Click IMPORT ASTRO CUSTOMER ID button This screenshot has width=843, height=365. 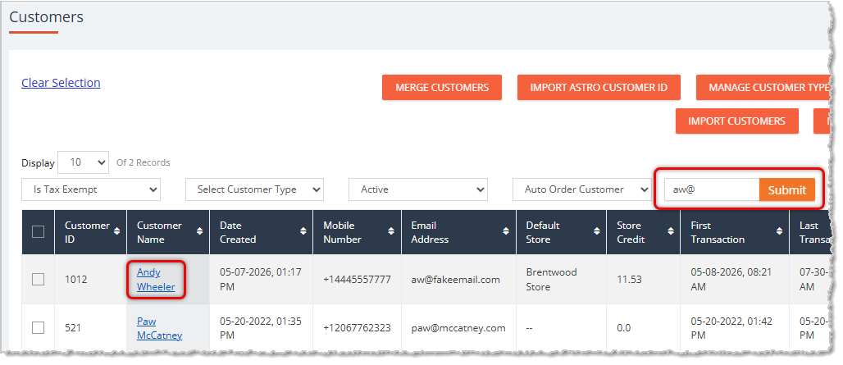pyautogui.click(x=599, y=87)
